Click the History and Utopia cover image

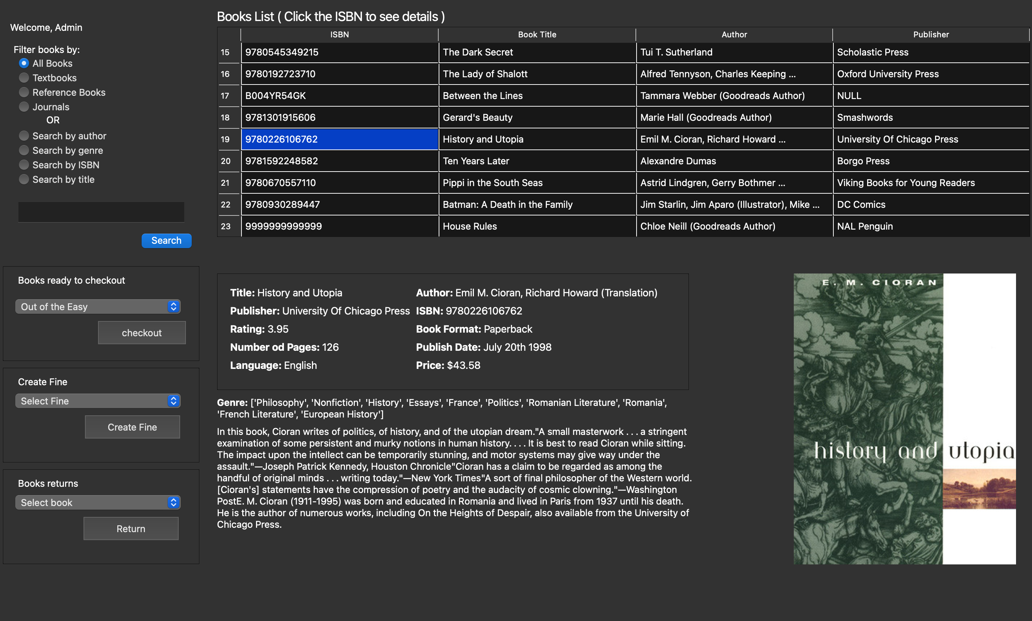904,419
